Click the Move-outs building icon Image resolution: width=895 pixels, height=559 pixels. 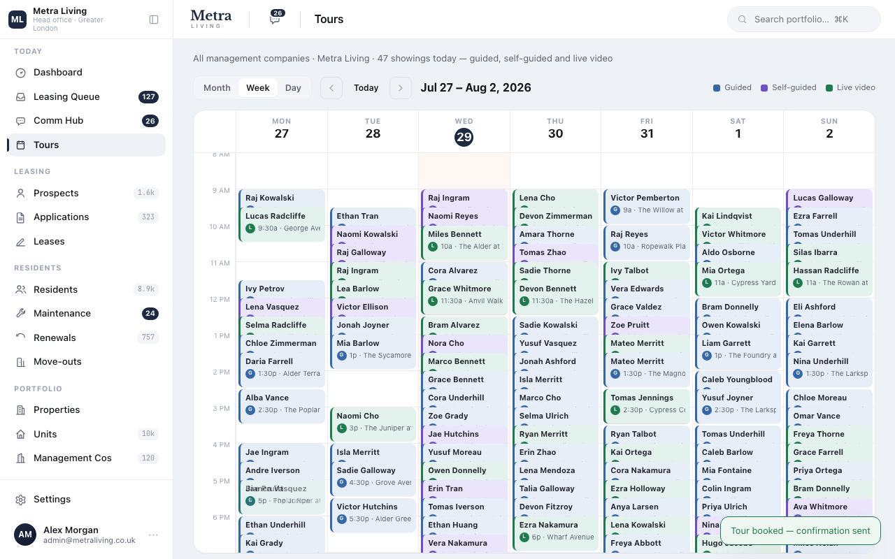tap(21, 362)
